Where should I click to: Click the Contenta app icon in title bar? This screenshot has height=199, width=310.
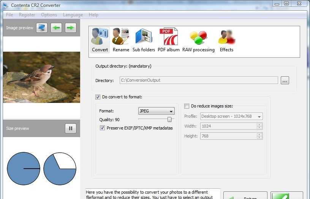(5, 5)
